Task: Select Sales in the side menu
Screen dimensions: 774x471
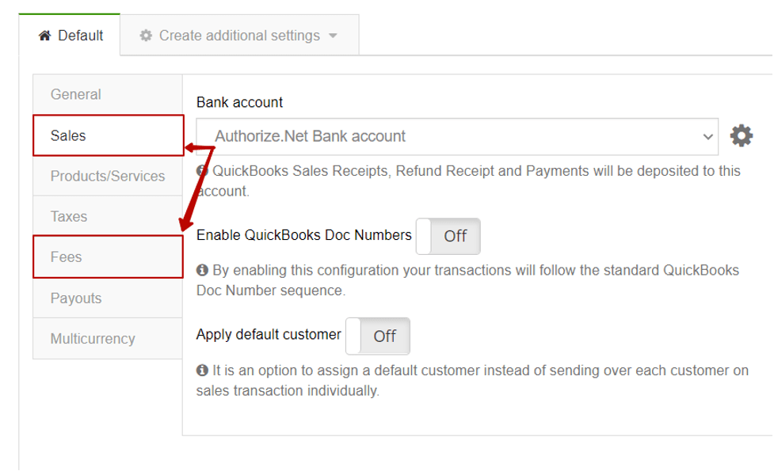Action: click(108, 135)
